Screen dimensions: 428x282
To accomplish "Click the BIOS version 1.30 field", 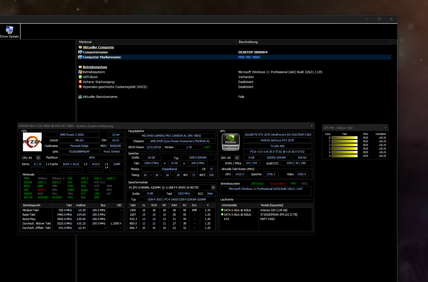I will pos(189,147).
